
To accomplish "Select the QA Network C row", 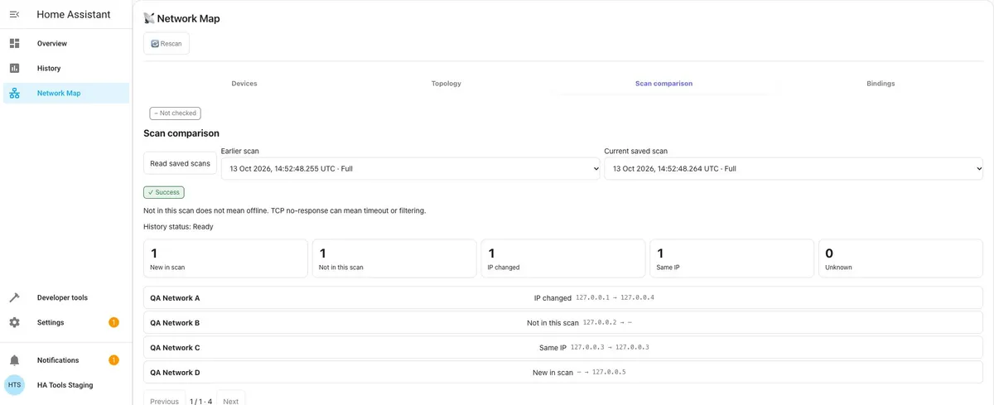I will point(563,347).
